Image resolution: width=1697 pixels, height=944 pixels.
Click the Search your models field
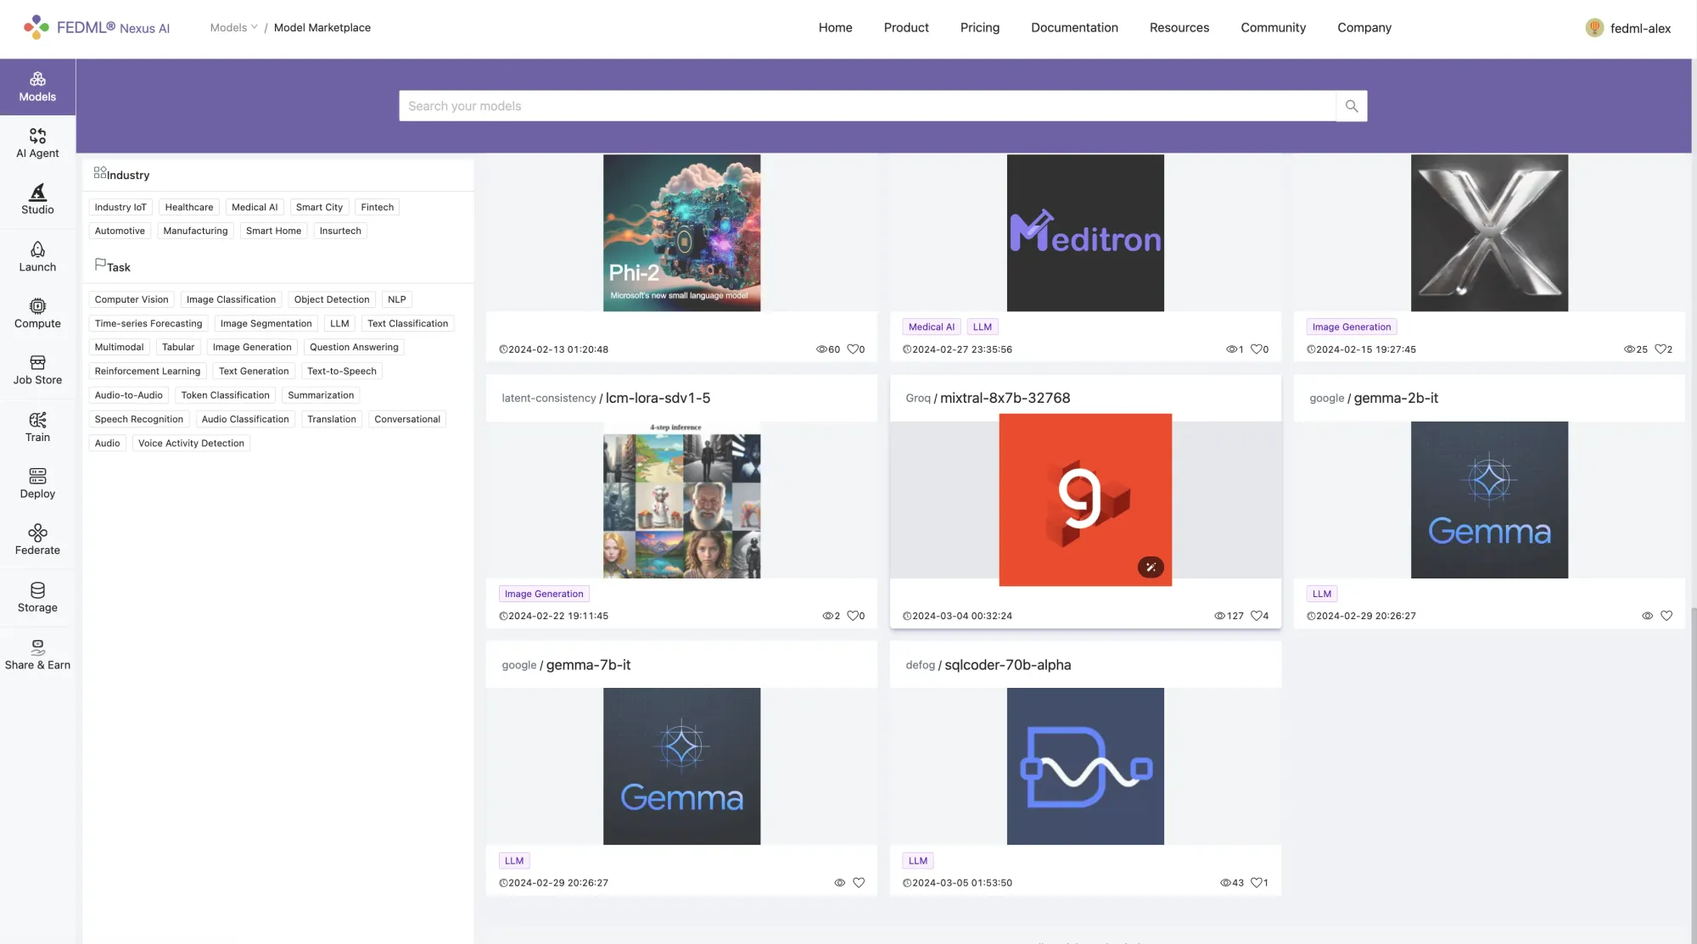(867, 106)
